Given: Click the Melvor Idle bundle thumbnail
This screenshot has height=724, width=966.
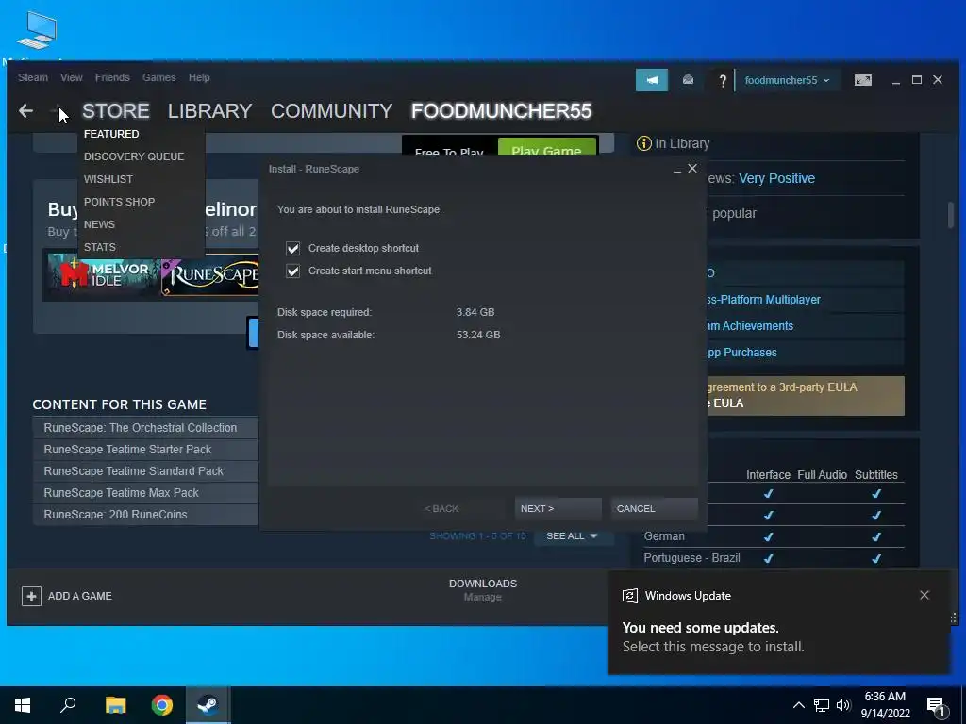Looking at the screenshot, I should (x=102, y=274).
